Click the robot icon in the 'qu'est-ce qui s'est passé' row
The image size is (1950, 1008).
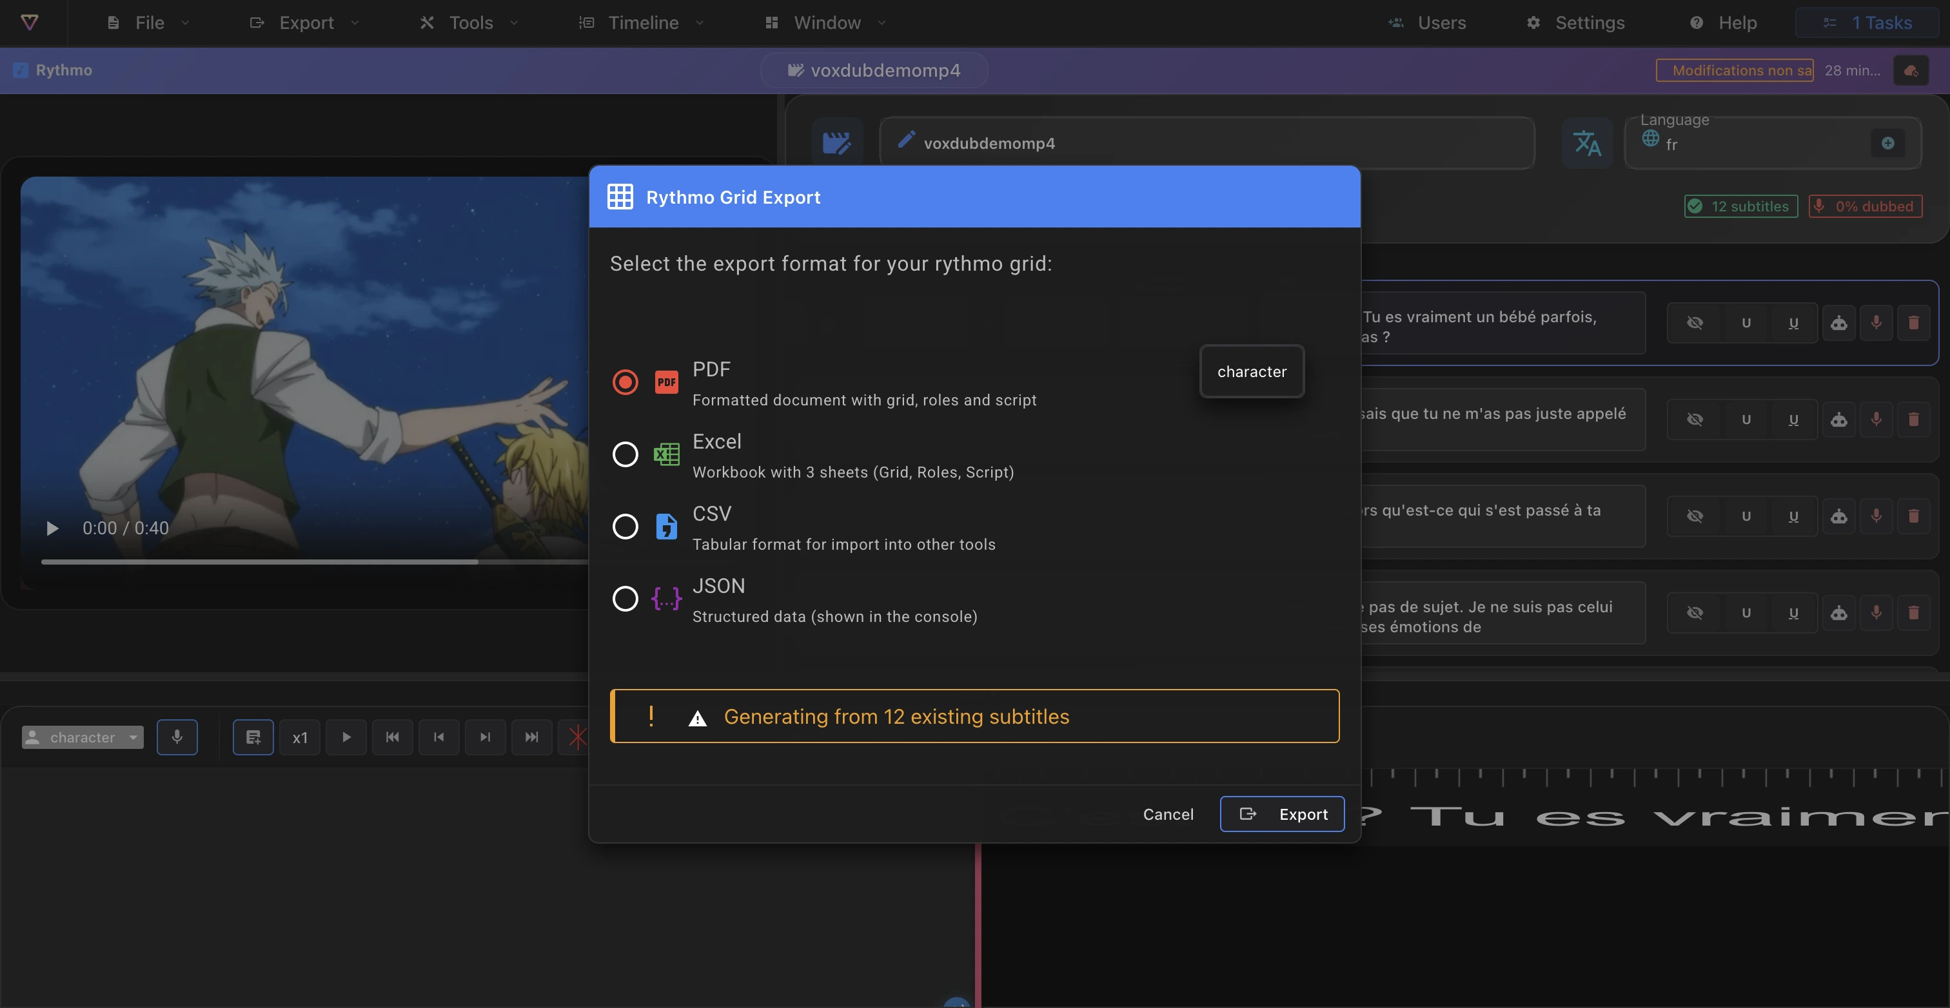[1838, 516]
